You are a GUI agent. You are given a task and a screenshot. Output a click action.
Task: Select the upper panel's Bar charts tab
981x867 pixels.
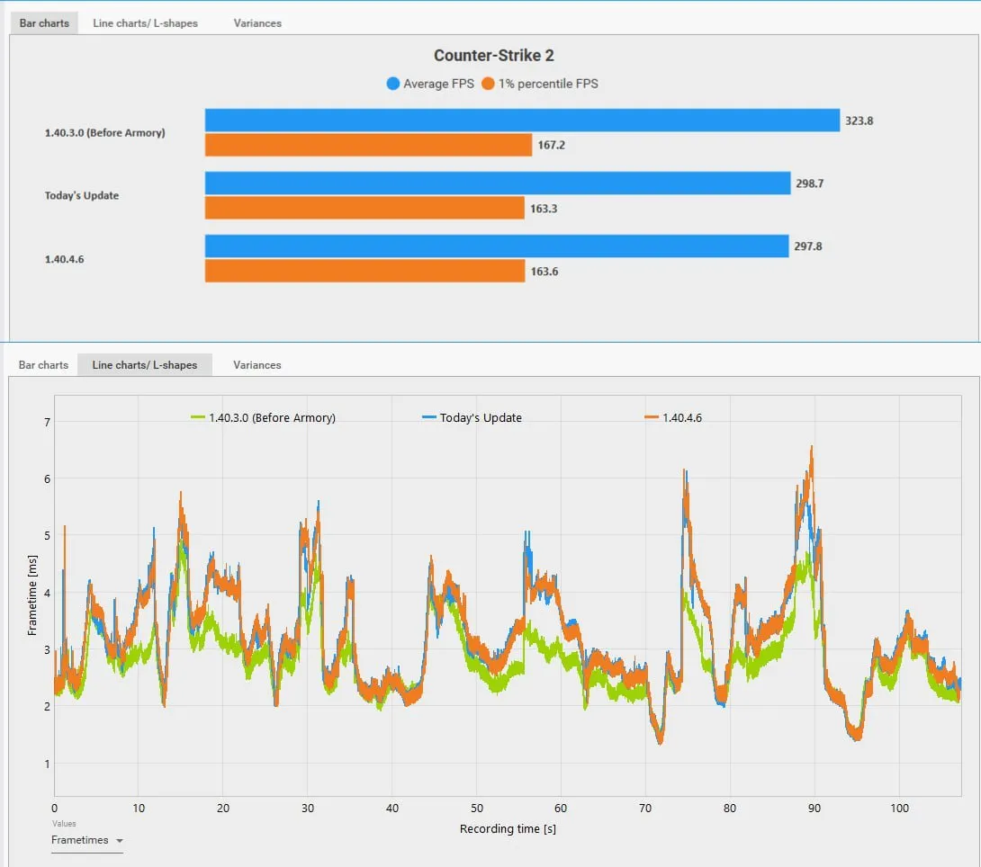pyautogui.click(x=44, y=23)
